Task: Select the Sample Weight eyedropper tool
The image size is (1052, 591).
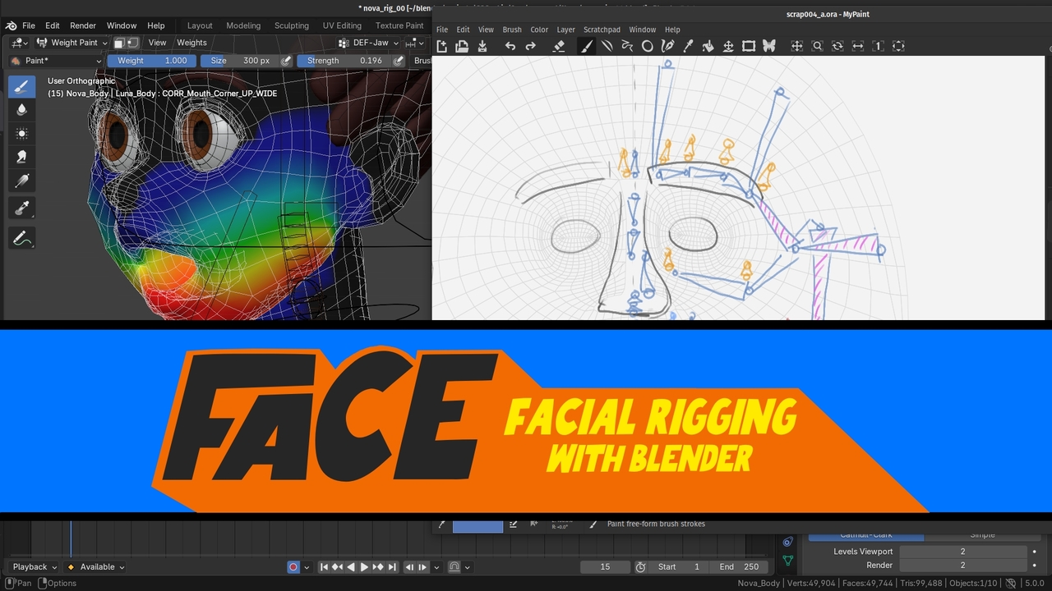Action: [22, 208]
